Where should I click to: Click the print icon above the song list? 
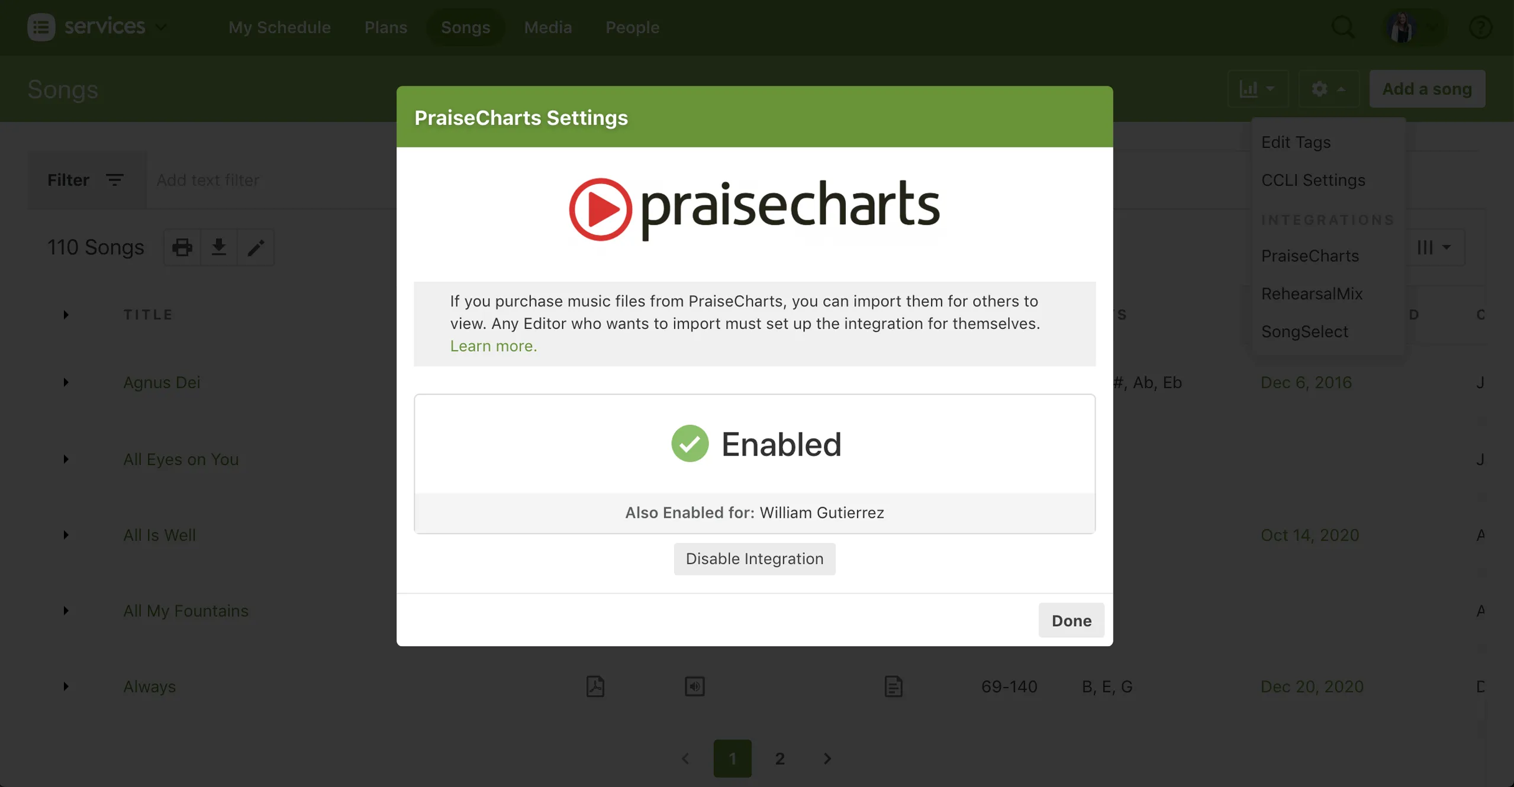182,247
